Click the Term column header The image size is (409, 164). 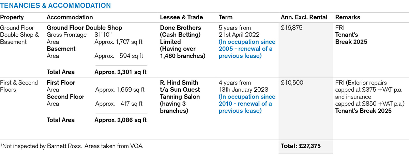tap(225, 17)
